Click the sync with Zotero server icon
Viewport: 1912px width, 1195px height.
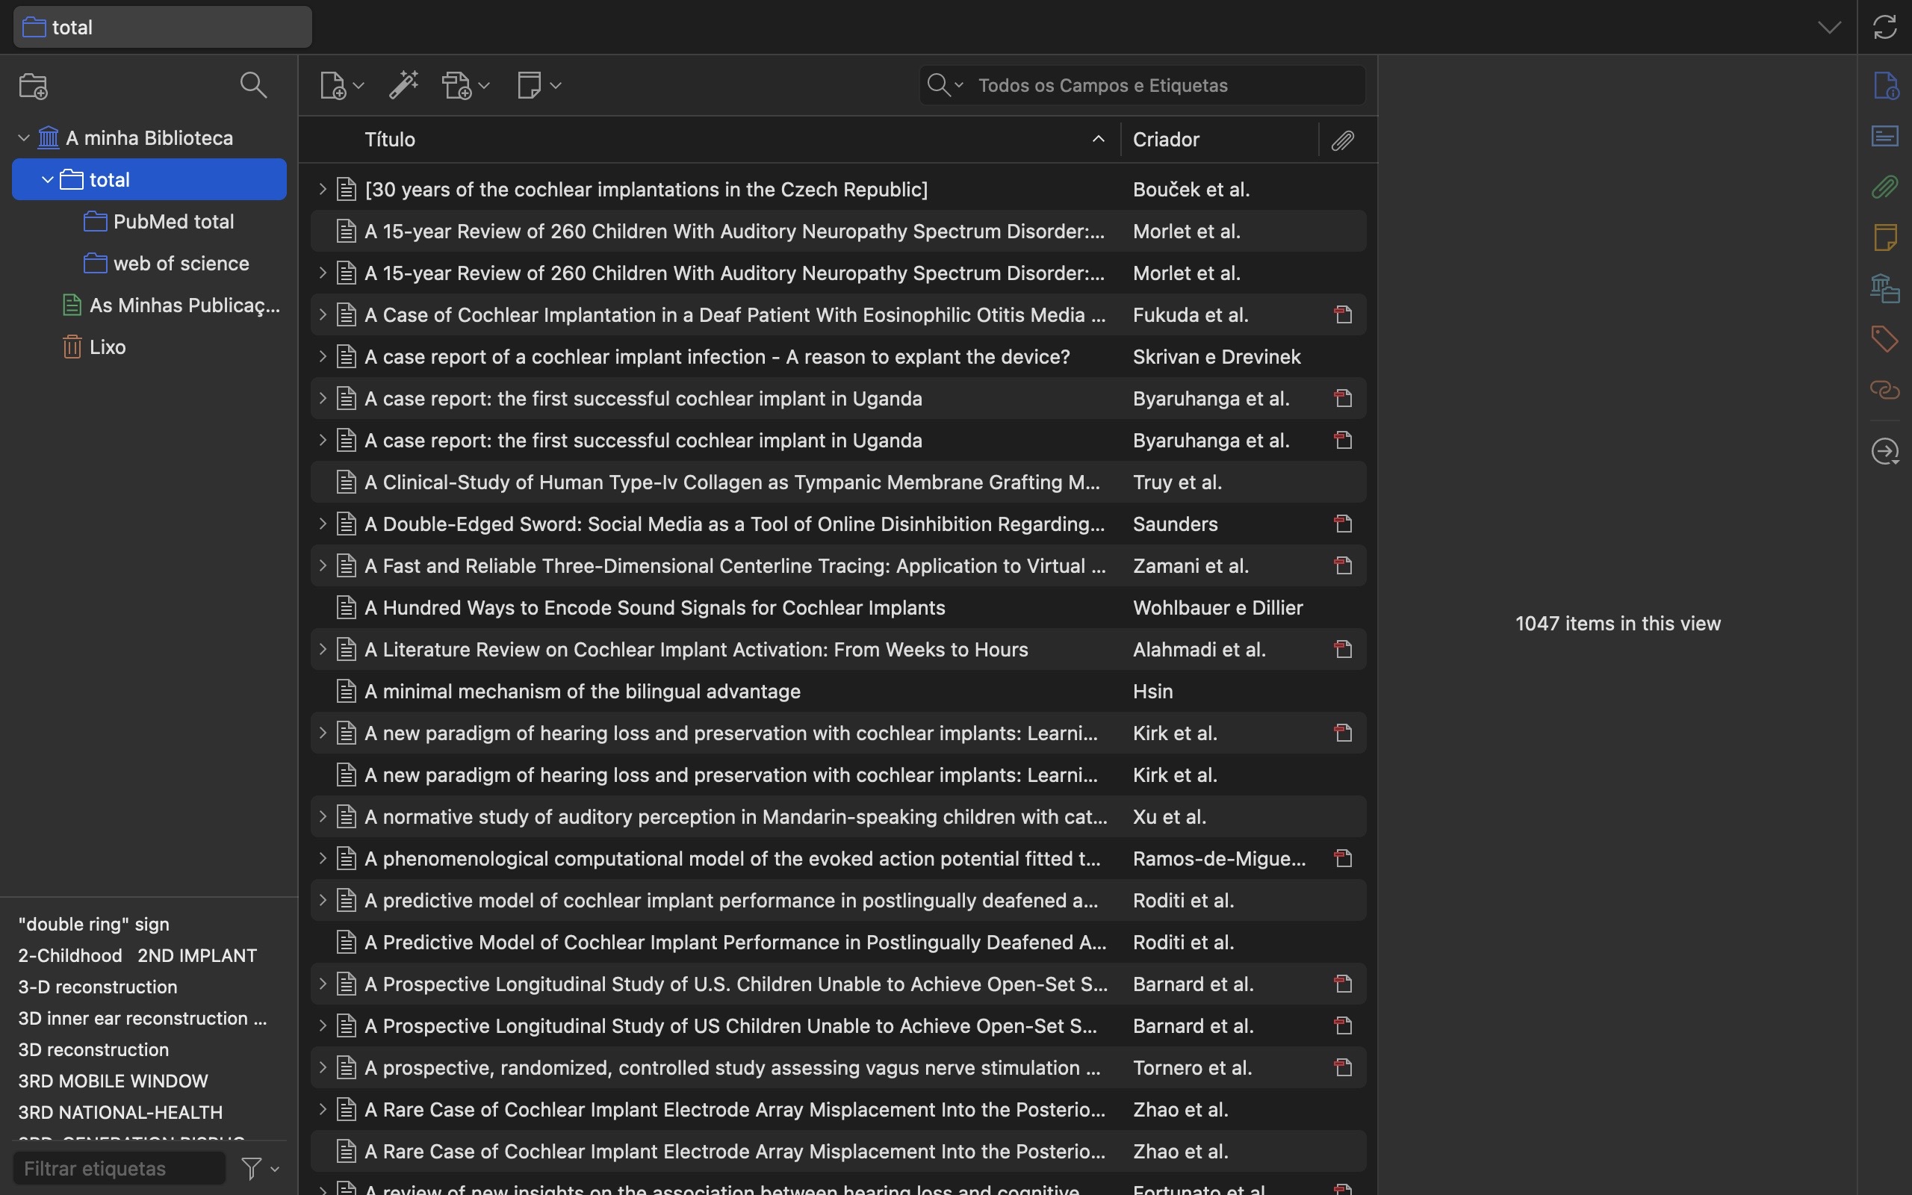1884,27
